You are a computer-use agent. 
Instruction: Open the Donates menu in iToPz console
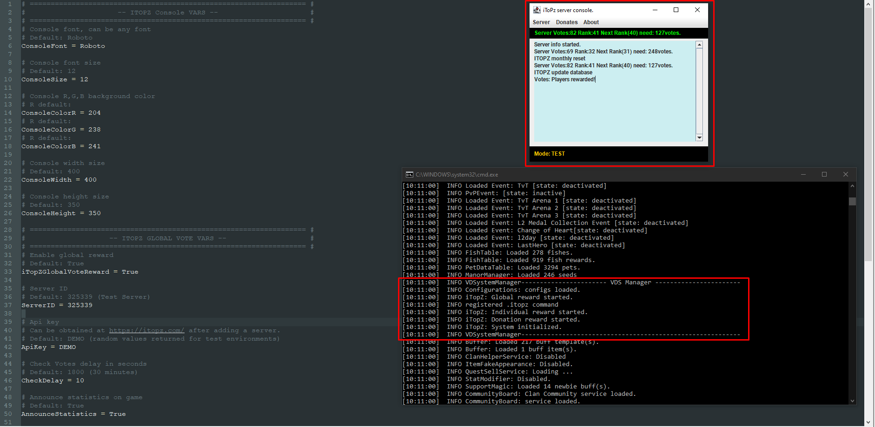567,22
